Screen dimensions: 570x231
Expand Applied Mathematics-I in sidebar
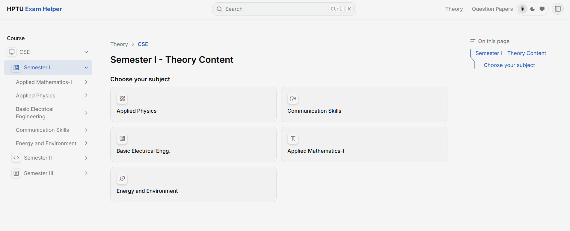(86, 82)
